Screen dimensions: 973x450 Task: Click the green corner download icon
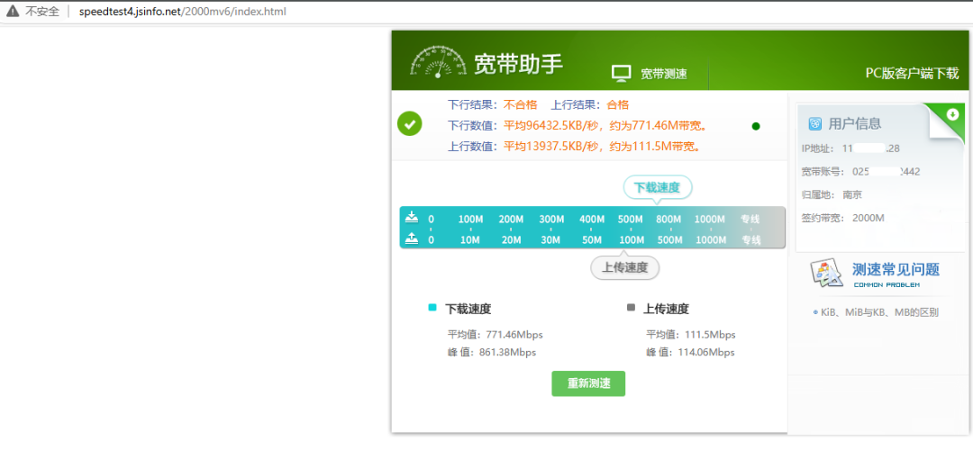(952, 114)
